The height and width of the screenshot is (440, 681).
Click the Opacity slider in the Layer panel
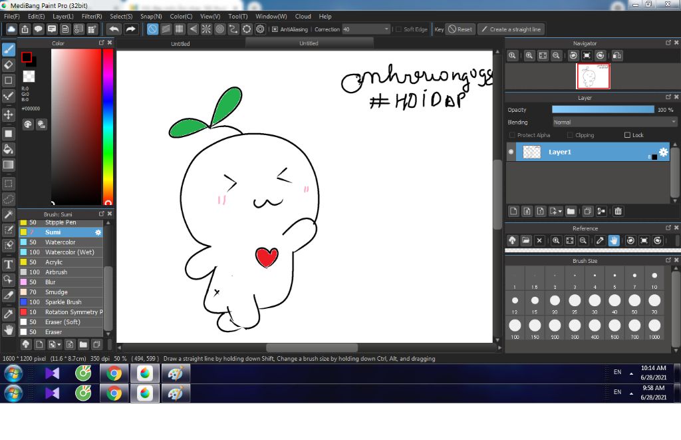[x=603, y=110]
